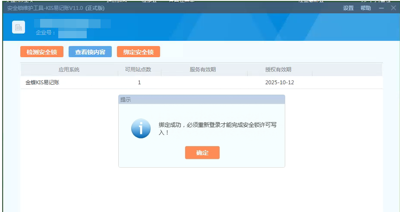
Task: Open the 设置 menu in title bar
Action: pos(348,8)
